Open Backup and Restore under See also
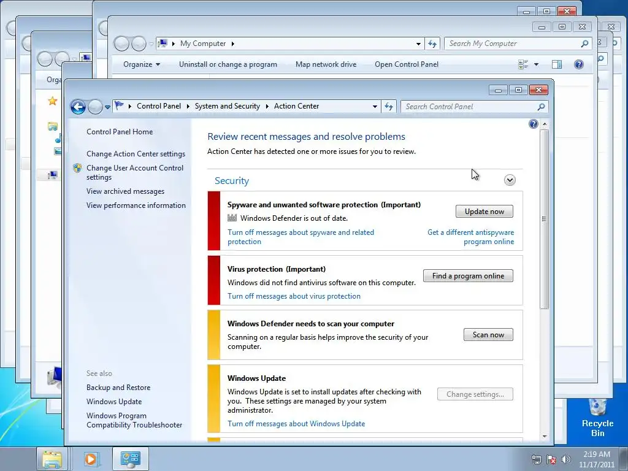Image resolution: width=628 pixels, height=471 pixels. [118, 388]
